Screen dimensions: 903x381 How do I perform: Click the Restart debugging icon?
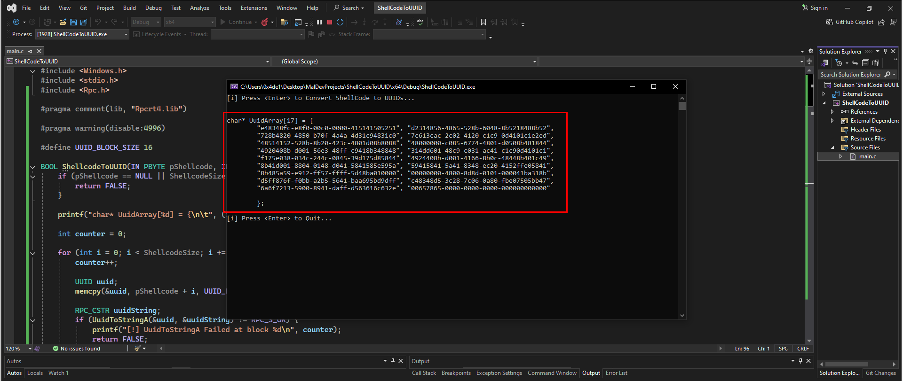[x=340, y=22]
